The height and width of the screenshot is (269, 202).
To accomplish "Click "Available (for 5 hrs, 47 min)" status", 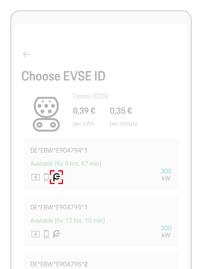I will (x=66, y=164).
